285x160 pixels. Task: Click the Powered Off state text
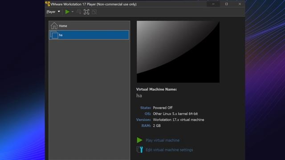[x=163, y=108]
